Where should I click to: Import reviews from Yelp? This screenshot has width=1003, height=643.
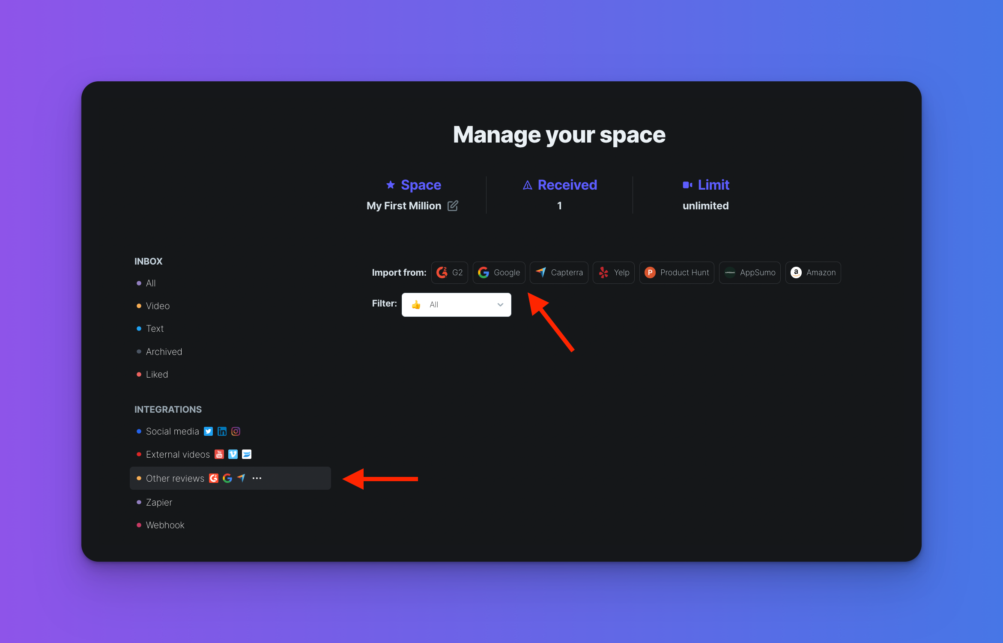coord(613,273)
